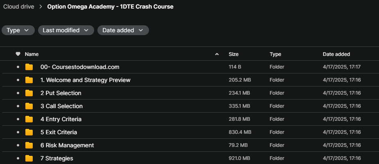Select the 5 Exit Criteria folder name
Viewport: 379px width, 164px height.
coord(59,132)
